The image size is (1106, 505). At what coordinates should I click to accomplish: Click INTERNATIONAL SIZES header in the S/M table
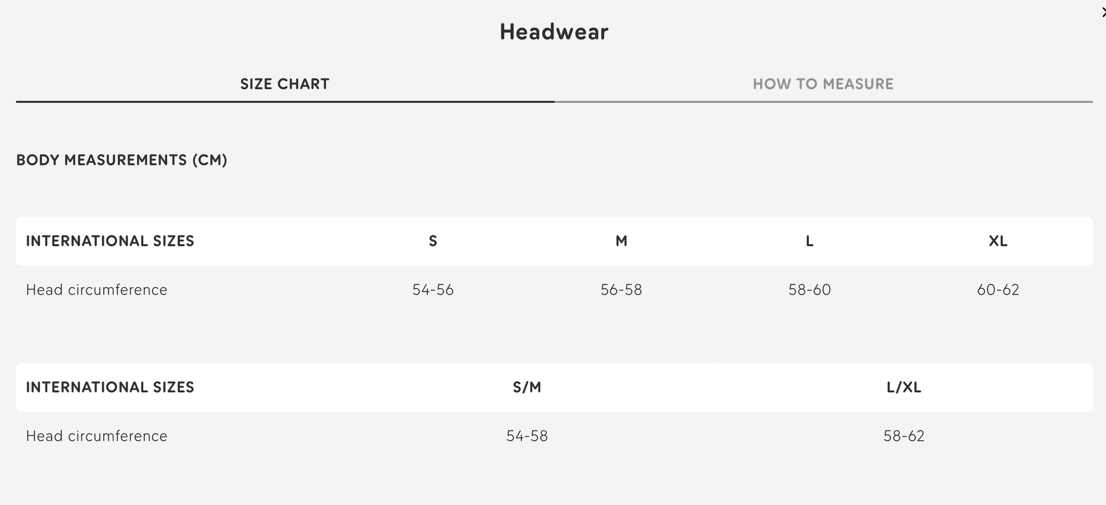click(x=110, y=387)
